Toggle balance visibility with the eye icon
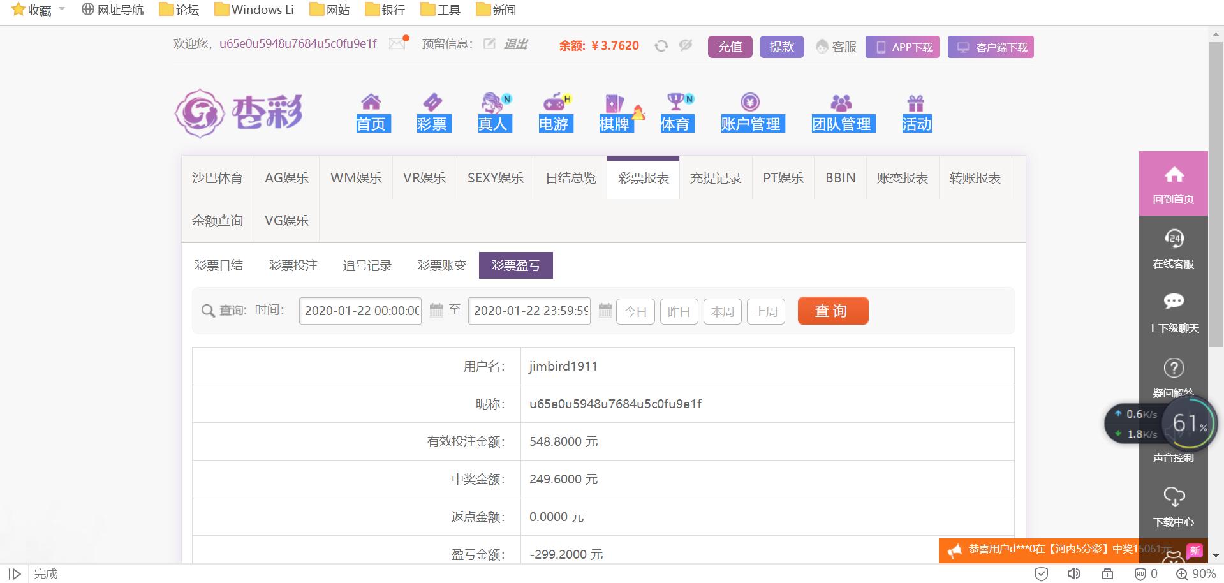The image size is (1224, 583). [x=685, y=46]
